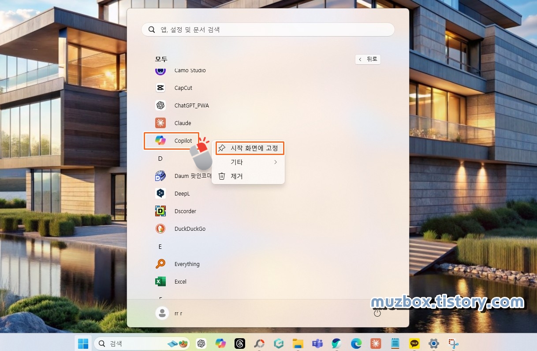The height and width of the screenshot is (351, 537).
Task: Open Everything search tool
Action: point(186,264)
